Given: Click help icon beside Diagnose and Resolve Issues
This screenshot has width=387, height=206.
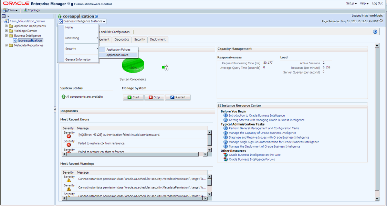Looking at the screenshot, I should point(225,137).
